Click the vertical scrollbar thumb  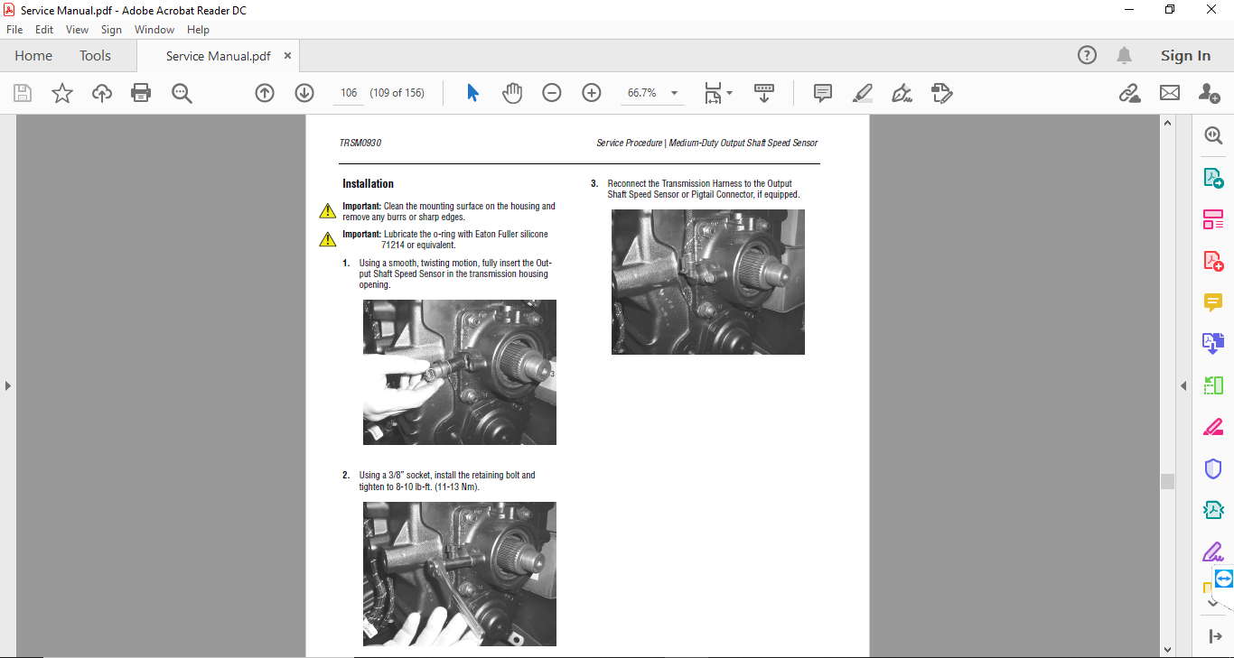coord(1167,481)
